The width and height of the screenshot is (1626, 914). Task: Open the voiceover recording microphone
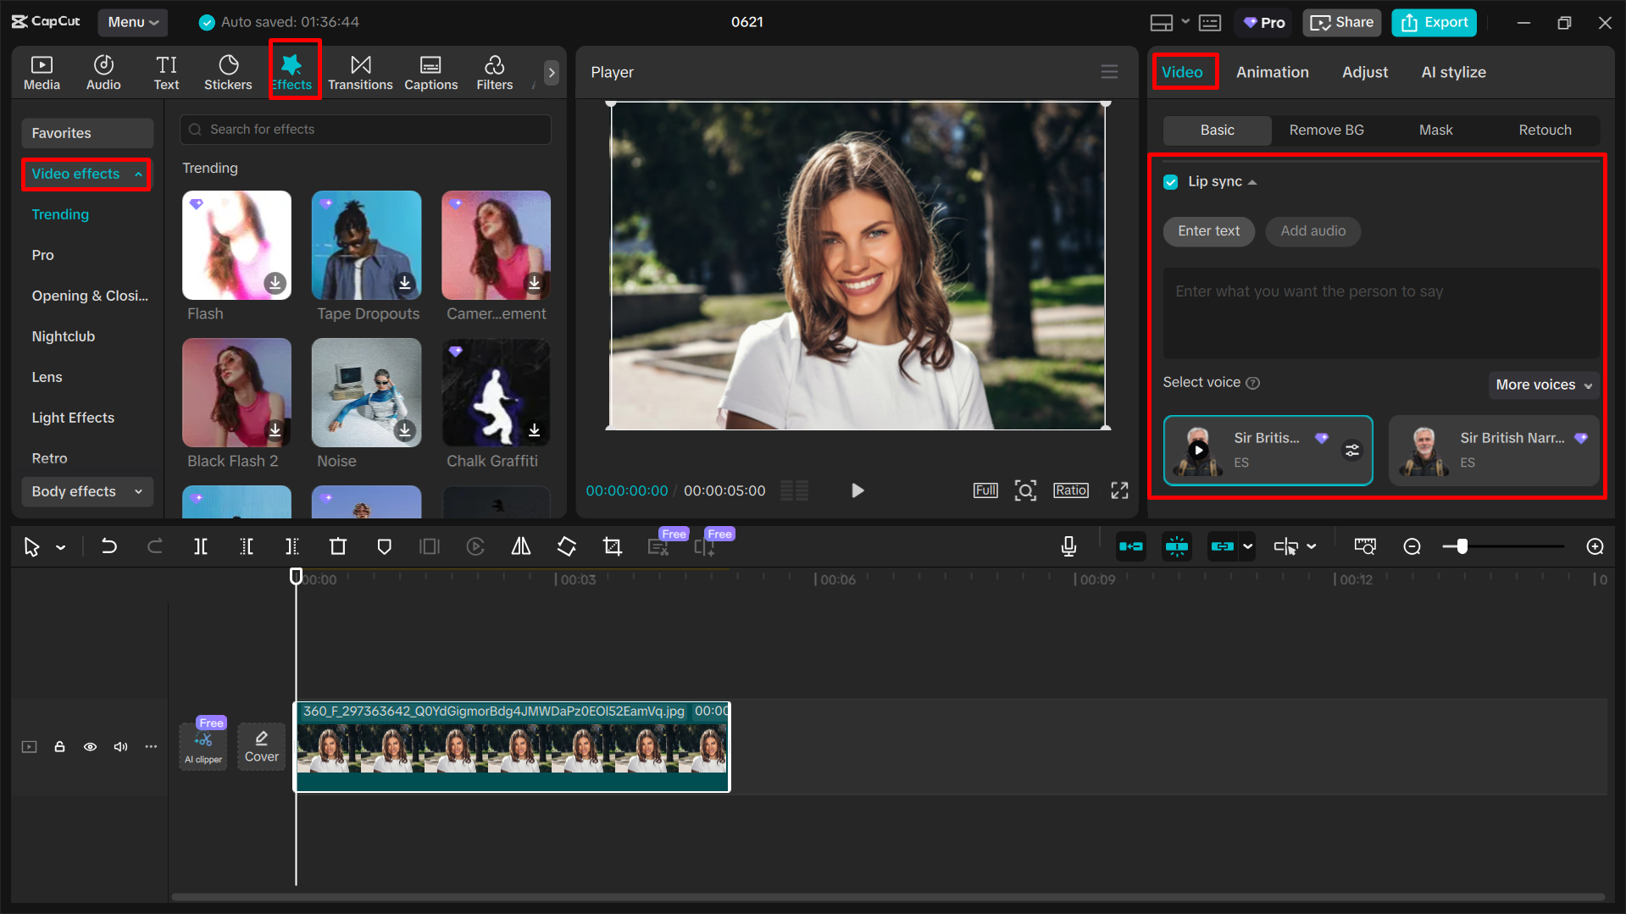tap(1068, 546)
